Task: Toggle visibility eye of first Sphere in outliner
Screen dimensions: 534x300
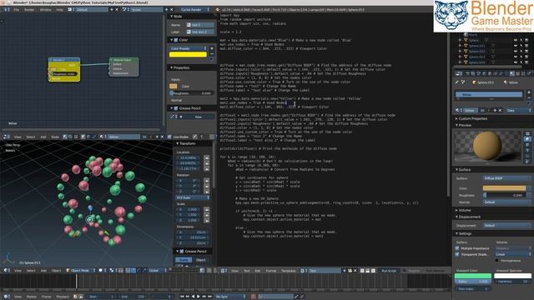Action: [x=516, y=40]
